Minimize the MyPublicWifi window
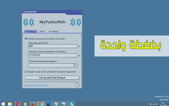This screenshot has height=106, width=169. coord(76,12)
